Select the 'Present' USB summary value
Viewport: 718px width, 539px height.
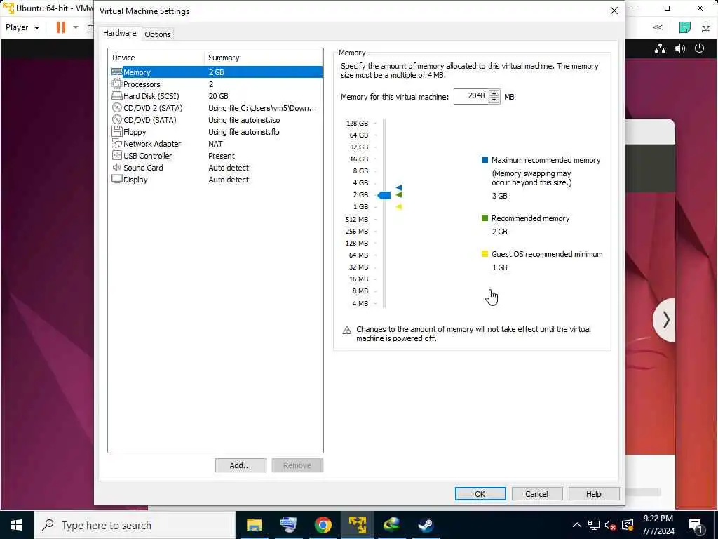click(x=221, y=155)
